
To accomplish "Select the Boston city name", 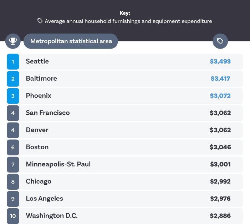I will [37, 147].
